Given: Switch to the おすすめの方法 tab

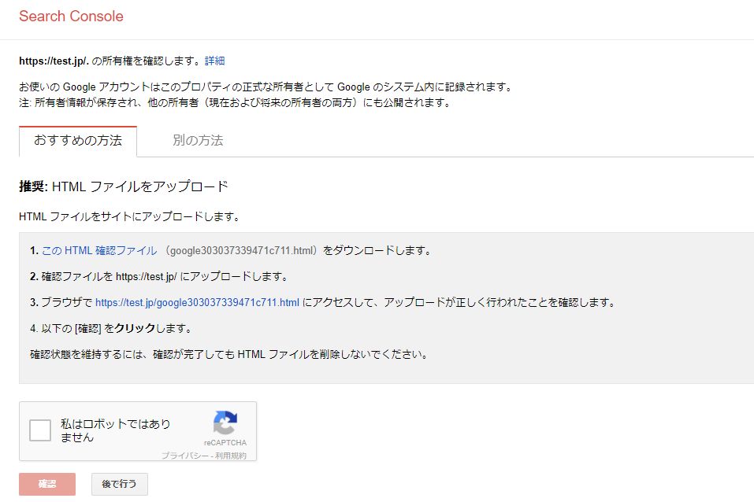Looking at the screenshot, I should point(78,141).
